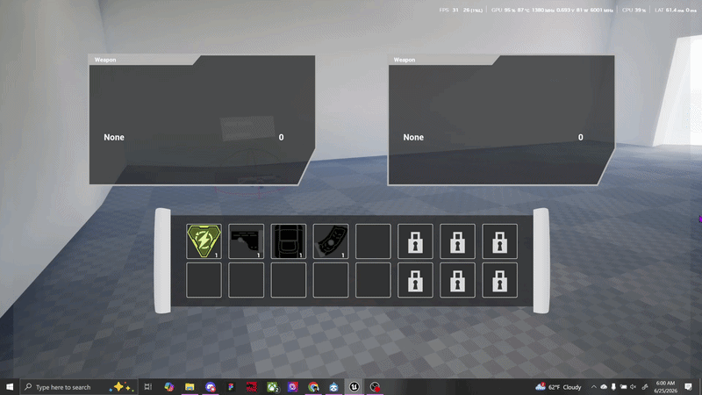Expand the system tray hidden icons chevron
702x395 pixels.
click(x=594, y=387)
